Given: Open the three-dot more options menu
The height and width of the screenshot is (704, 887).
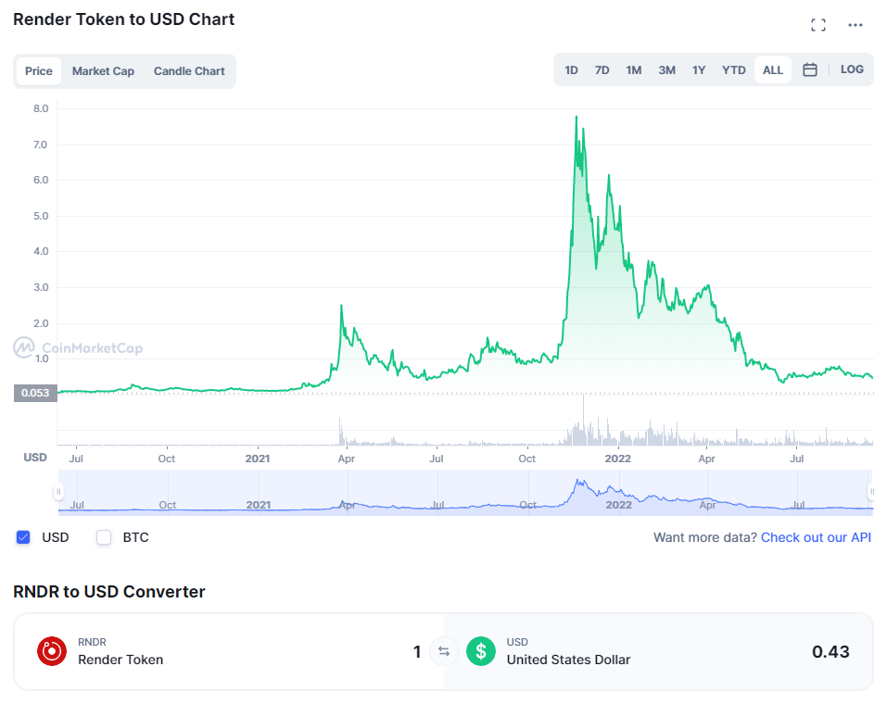Looking at the screenshot, I should tap(855, 25).
